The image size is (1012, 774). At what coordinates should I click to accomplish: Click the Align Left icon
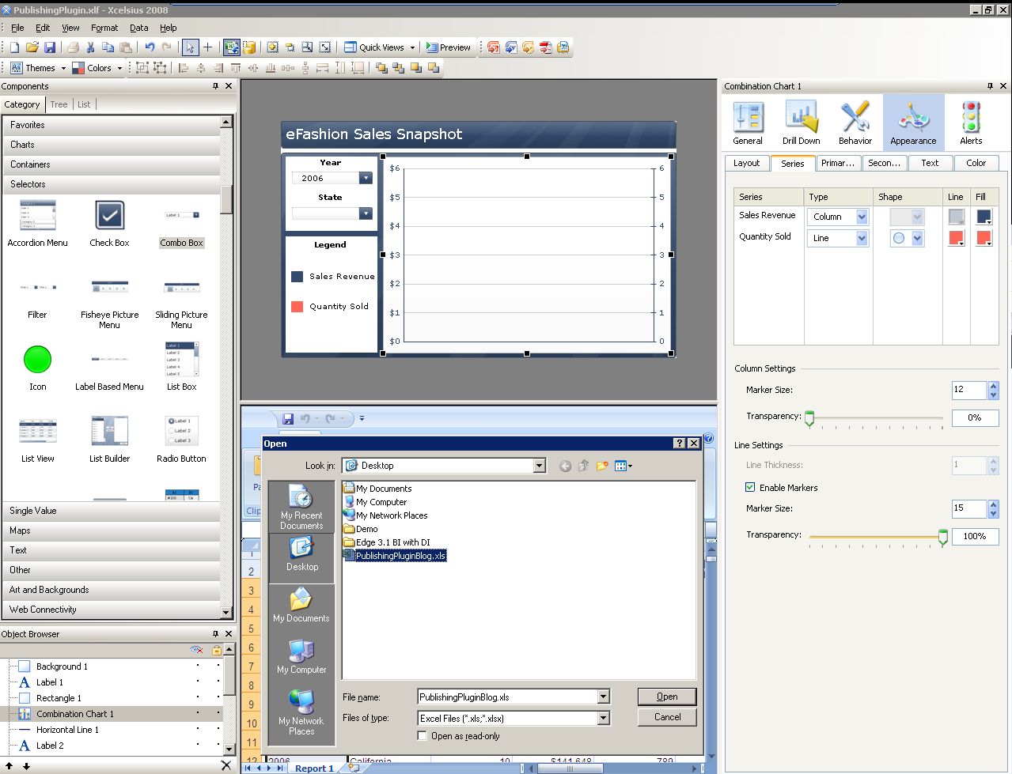tap(184, 68)
